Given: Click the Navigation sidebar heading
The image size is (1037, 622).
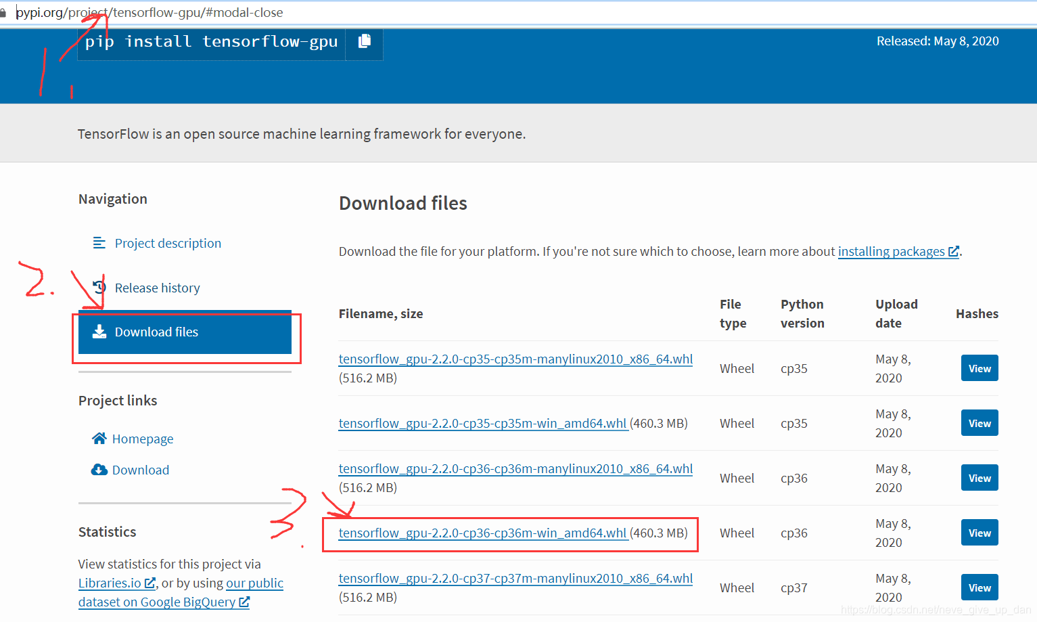Looking at the screenshot, I should pos(113,199).
